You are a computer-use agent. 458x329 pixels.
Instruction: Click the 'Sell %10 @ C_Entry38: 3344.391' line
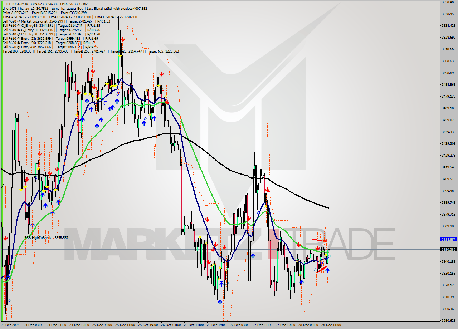[x=51, y=25]
